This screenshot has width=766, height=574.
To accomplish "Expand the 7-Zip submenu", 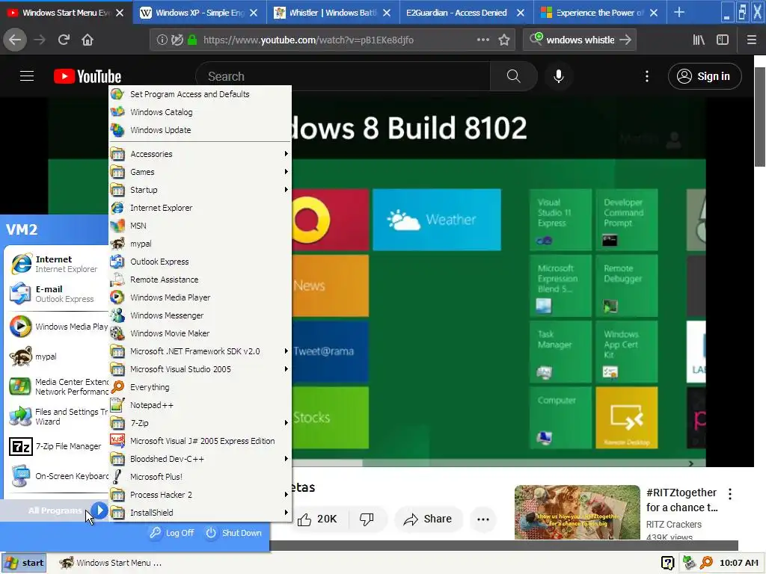I will pos(200,423).
